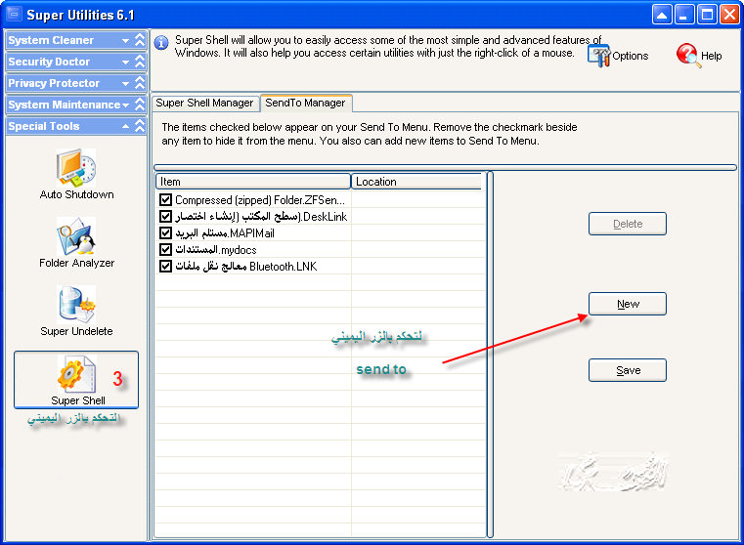This screenshot has height=545, width=744.
Task: Select the row with Bluetooth.LNK text
Action: tap(246, 267)
